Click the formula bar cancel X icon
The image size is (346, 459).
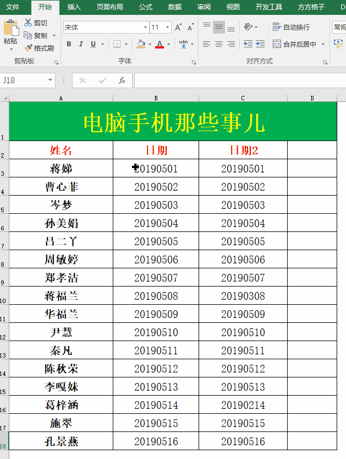[83, 80]
